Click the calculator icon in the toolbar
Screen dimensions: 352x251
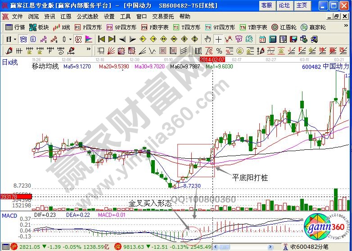click(273, 39)
